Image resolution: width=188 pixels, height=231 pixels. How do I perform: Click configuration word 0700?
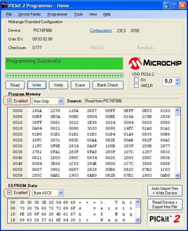(135, 31)
